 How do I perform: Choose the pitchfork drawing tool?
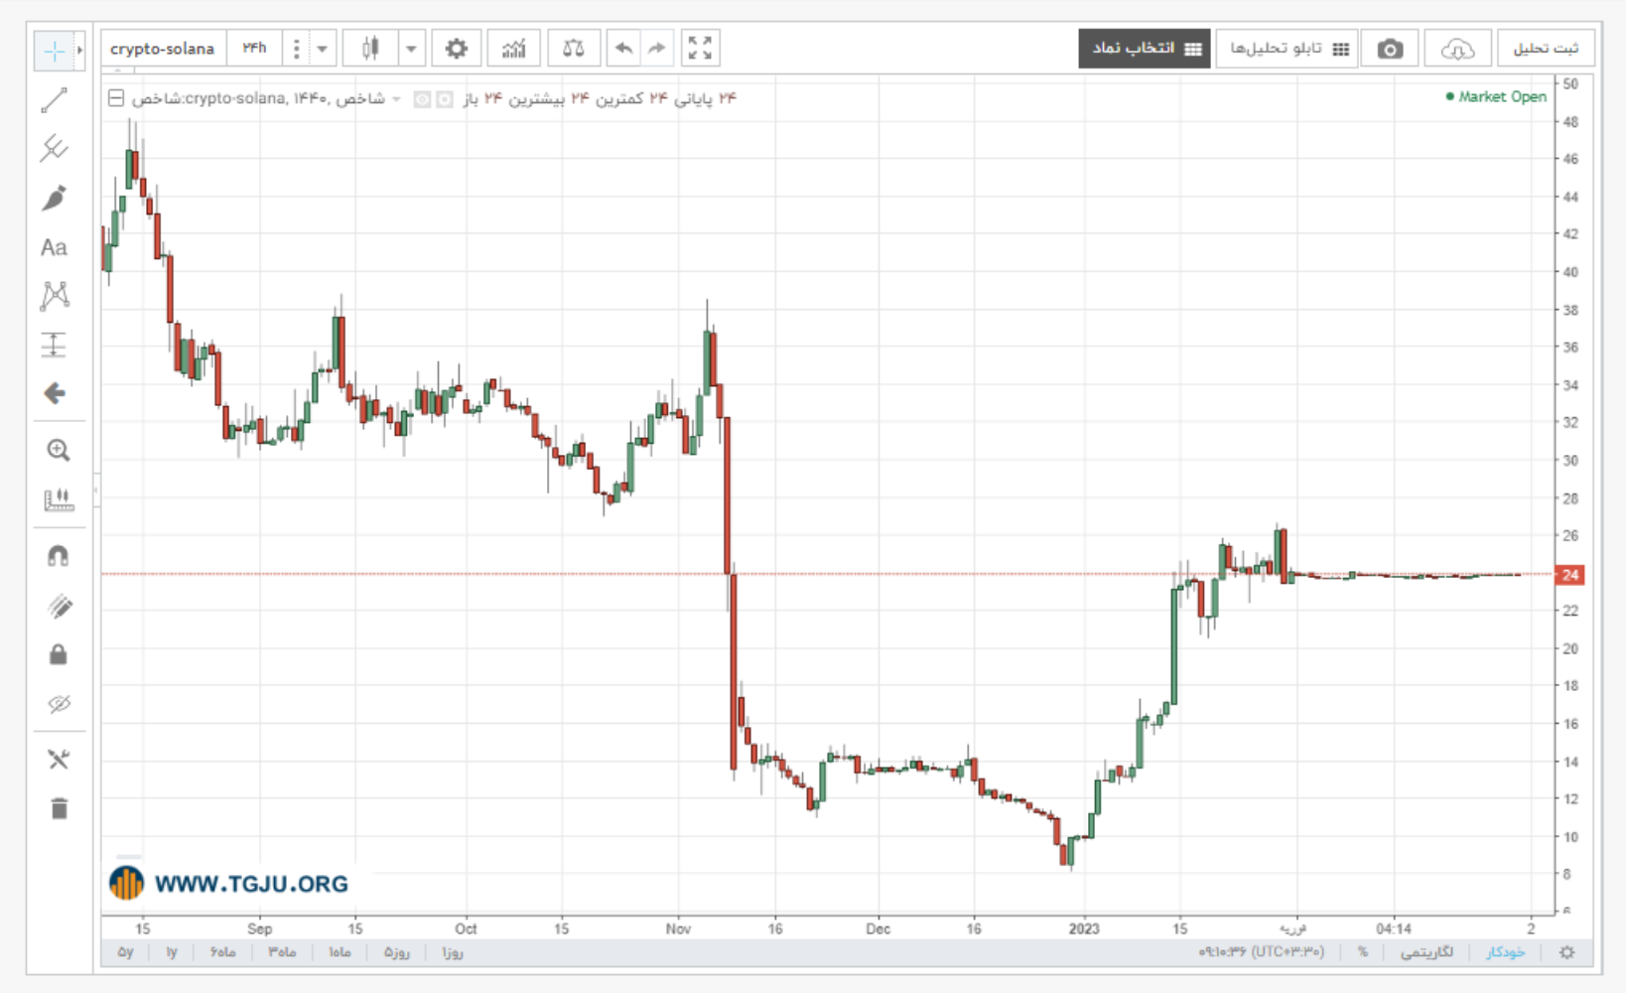pos(55,149)
